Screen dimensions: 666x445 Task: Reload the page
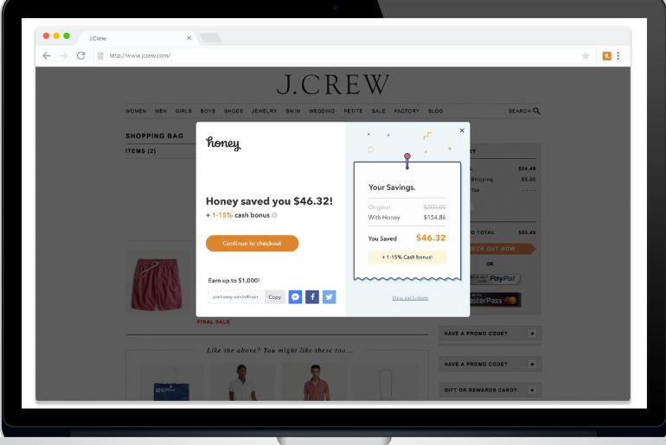coord(80,55)
